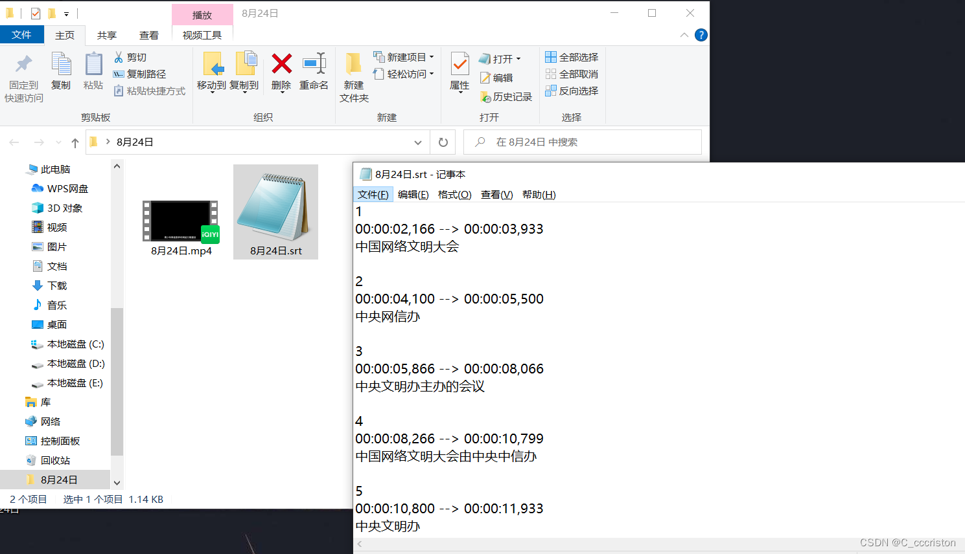Open the Recent locations dropdown arrow
The height and width of the screenshot is (554, 965).
click(58, 142)
